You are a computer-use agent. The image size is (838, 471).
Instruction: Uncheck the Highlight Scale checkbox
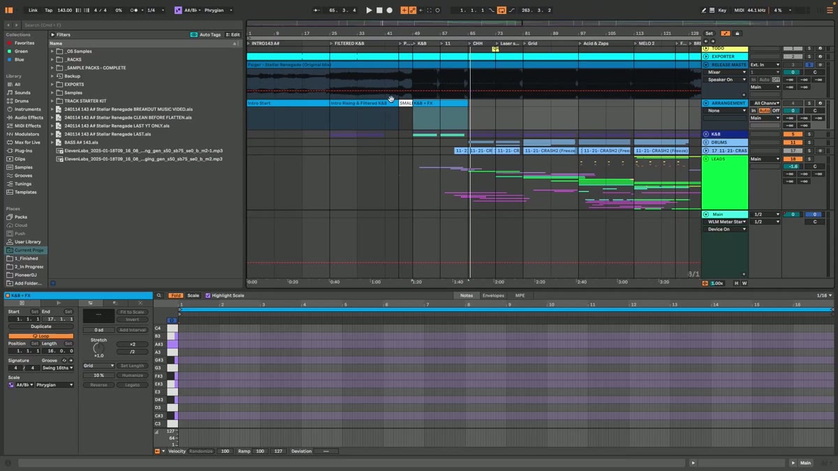tap(208, 295)
